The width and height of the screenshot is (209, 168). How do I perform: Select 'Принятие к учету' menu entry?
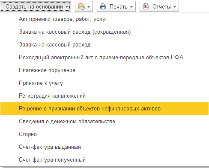pos(104,83)
